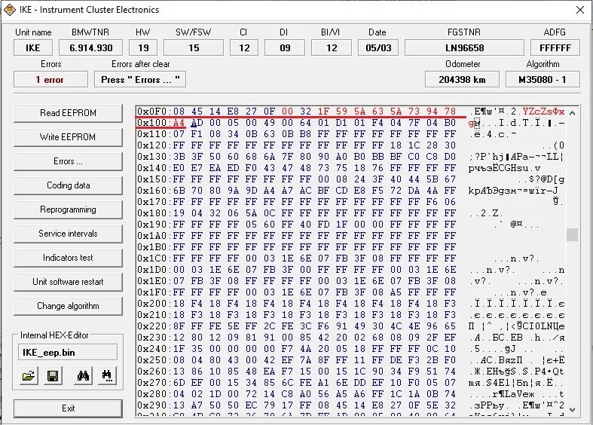Viewport: 593px width, 425px height.
Task: Click the address 0x0F0 in hex view
Action: point(153,112)
